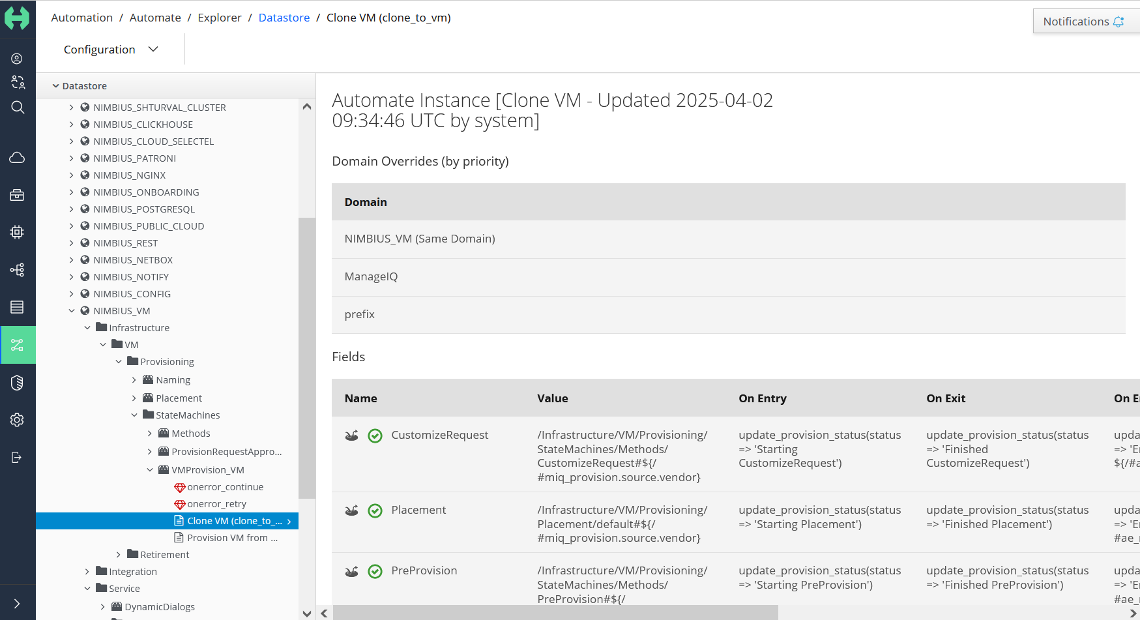Click tree scrollbar up arrow

tap(307, 106)
